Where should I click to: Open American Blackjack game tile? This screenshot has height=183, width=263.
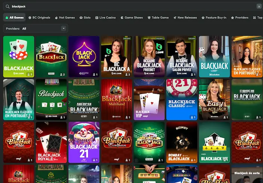tap(84, 100)
